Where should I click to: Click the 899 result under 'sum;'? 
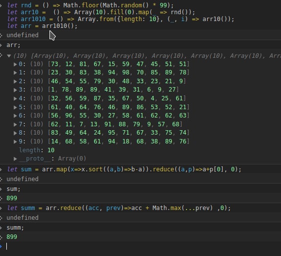pos(12,198)
